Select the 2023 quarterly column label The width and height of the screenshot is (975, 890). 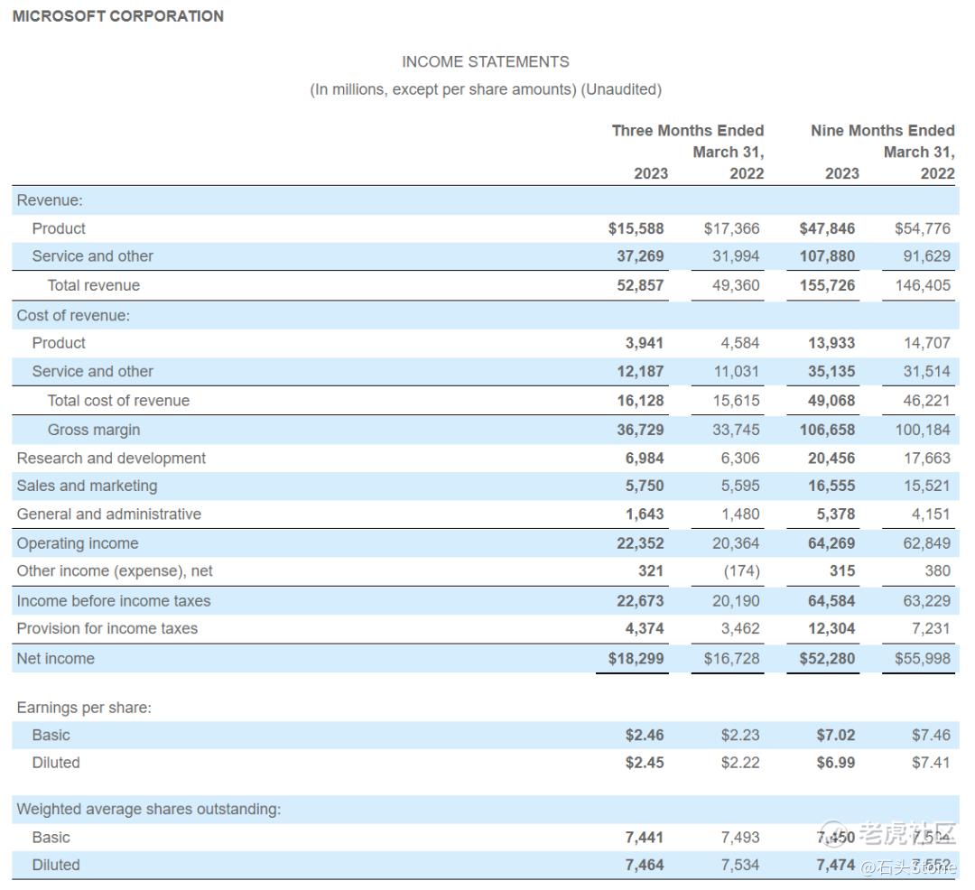(650, 172)
